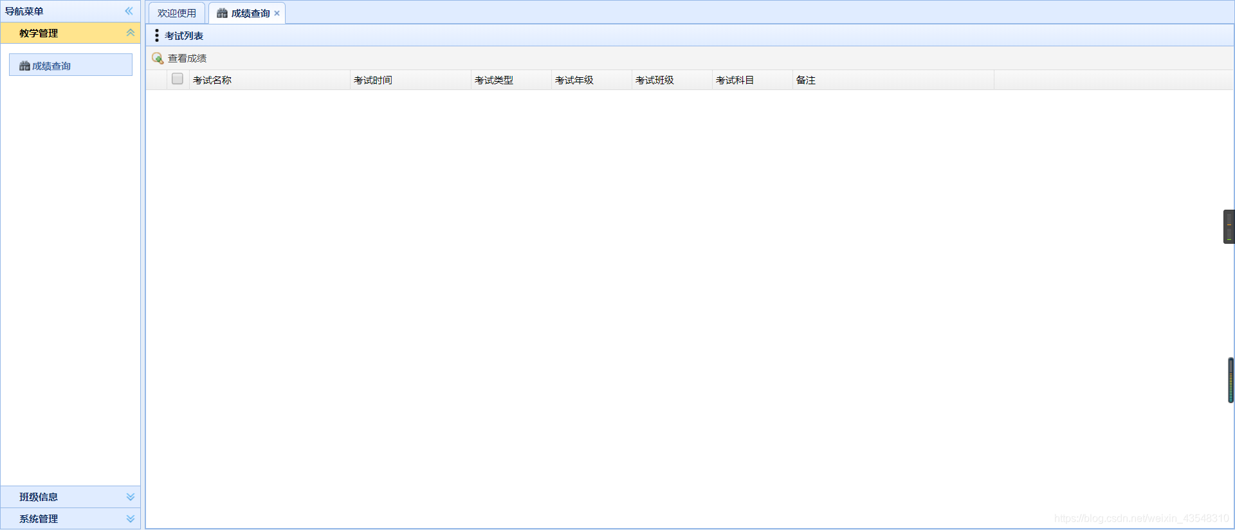Click the 班级信息 section title
Viewport: 1235px width, 530px height.
(x=39, y=497)
